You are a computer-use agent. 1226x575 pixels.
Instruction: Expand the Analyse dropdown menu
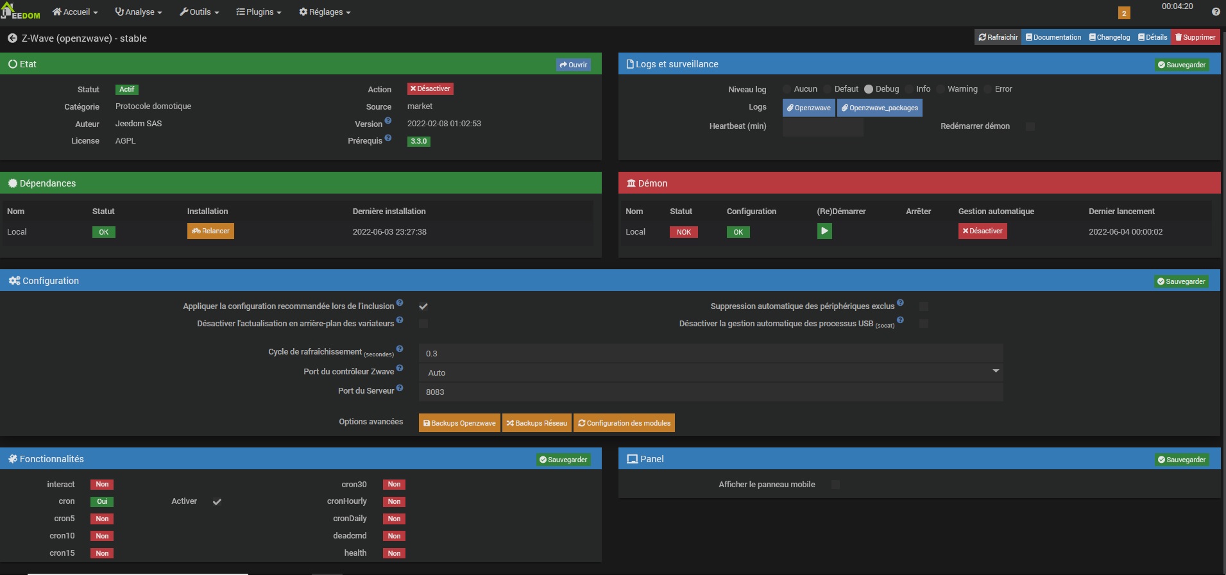pos(138,12)
